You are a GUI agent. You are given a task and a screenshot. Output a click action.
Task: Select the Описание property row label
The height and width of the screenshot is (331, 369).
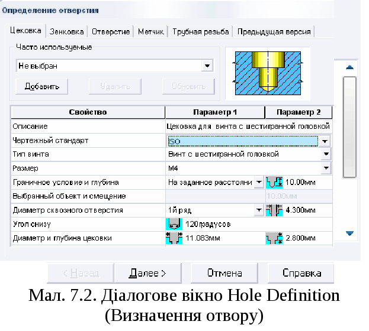click(x=30, y=126)
